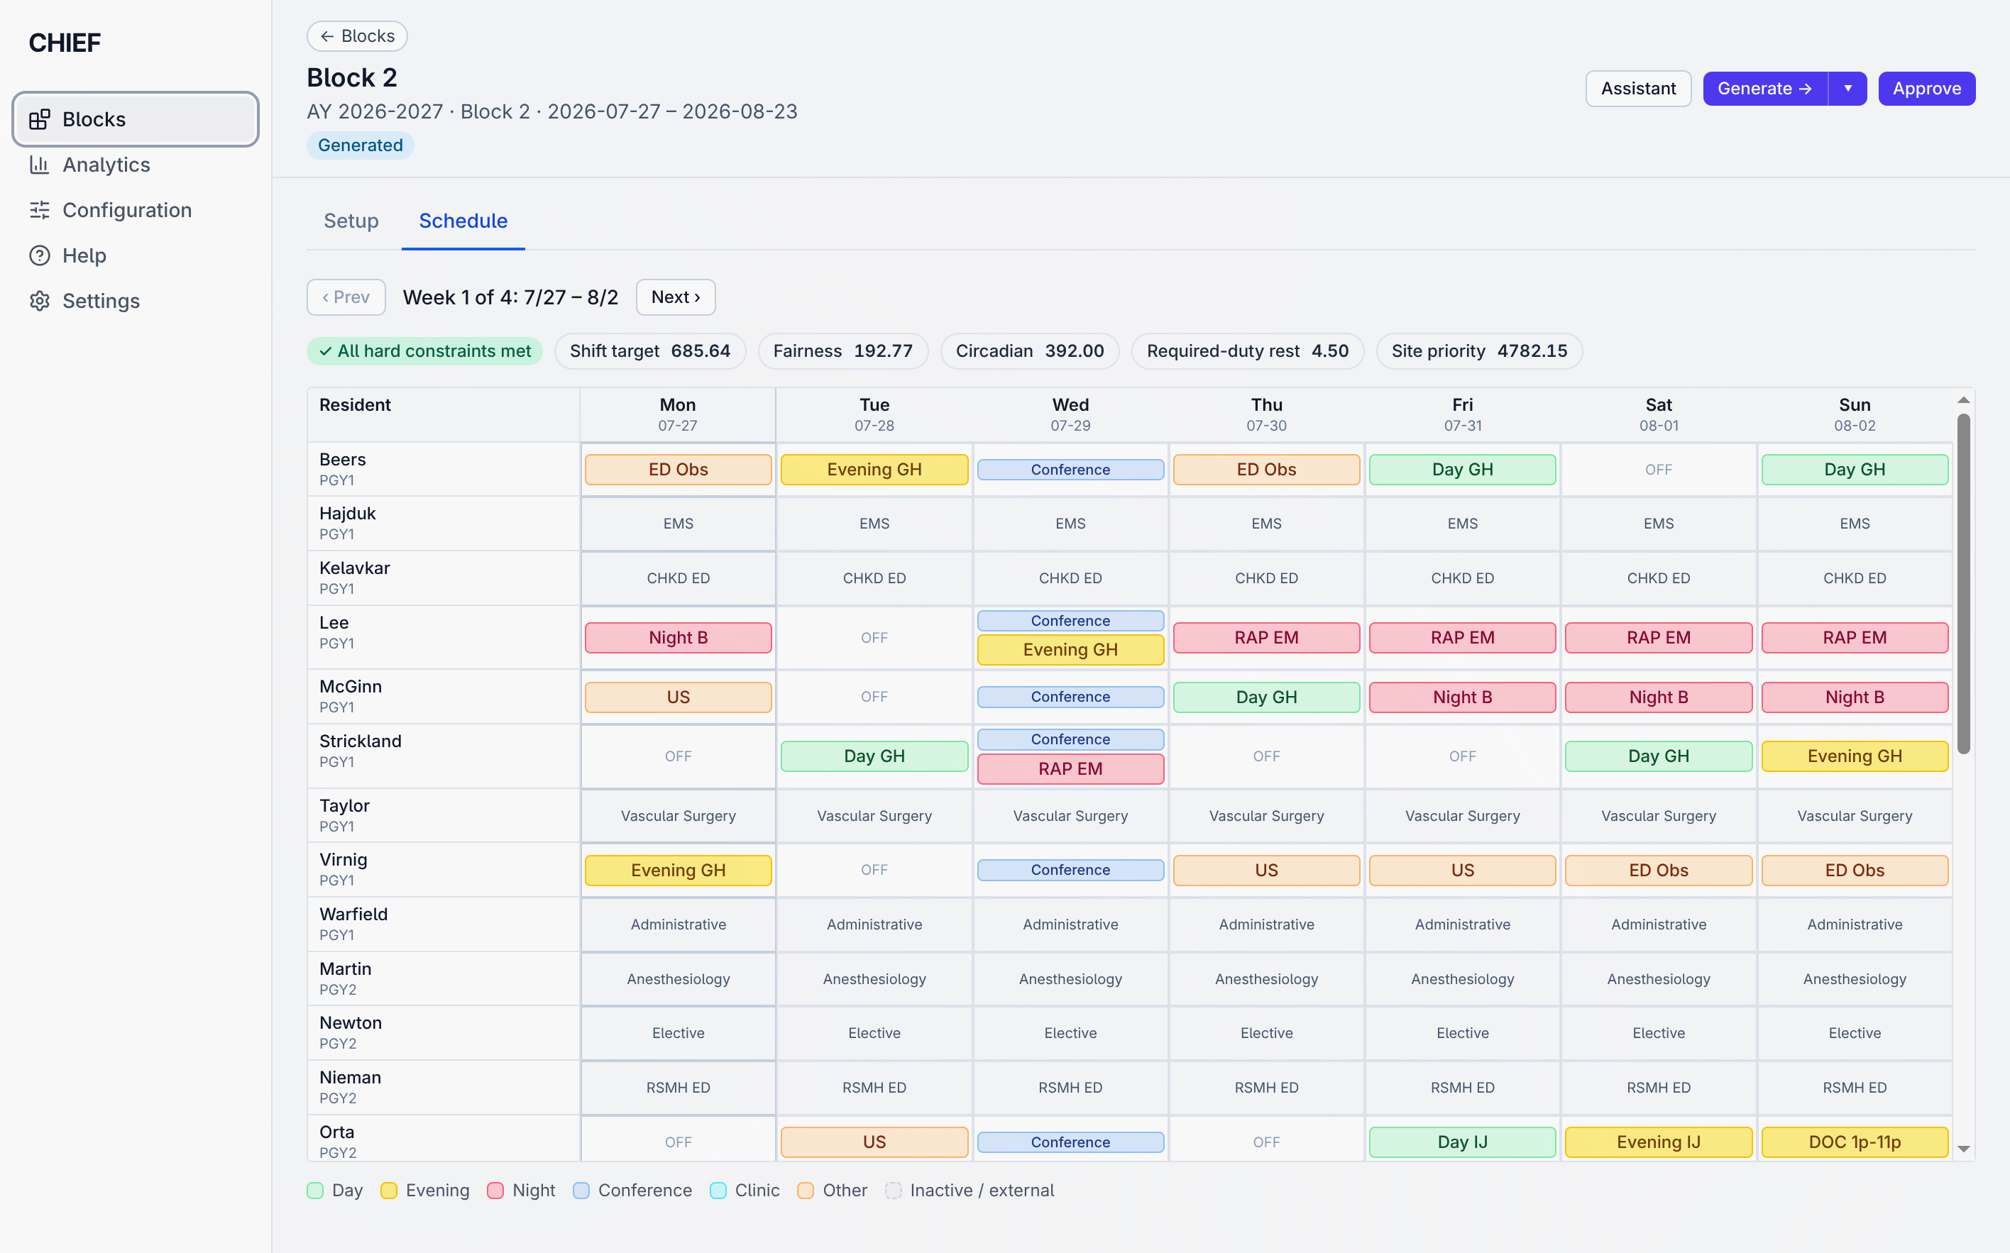The image size is (2010, 1253).
Task: Click the CHIEF logo text
Action: [65, 43]
